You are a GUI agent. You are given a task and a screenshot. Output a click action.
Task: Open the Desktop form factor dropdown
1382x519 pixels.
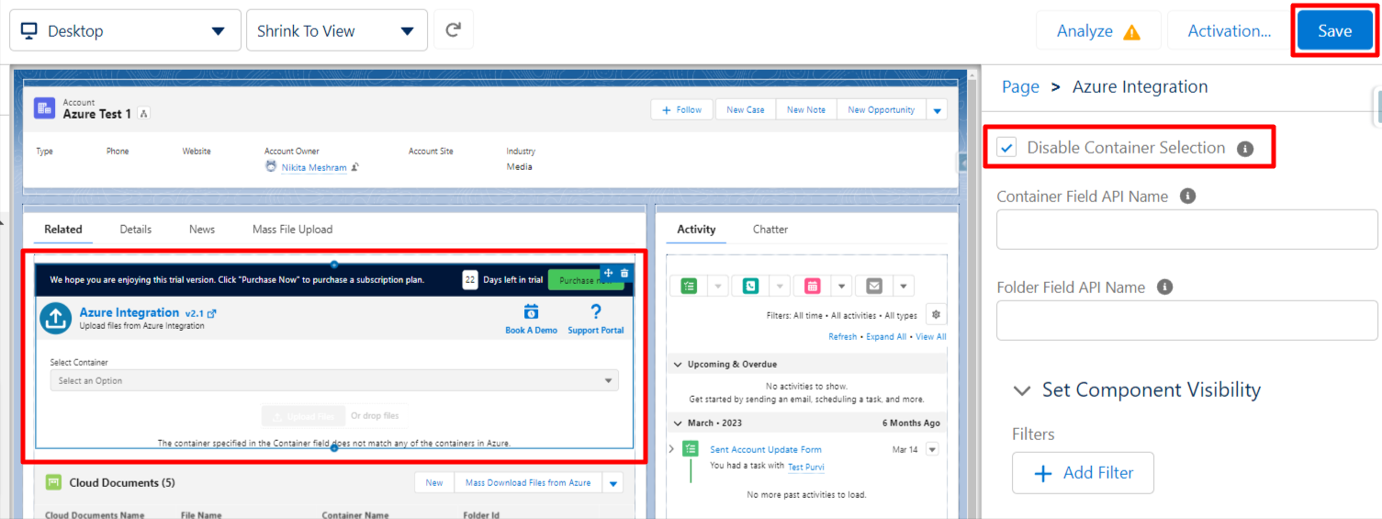point(125,30)
